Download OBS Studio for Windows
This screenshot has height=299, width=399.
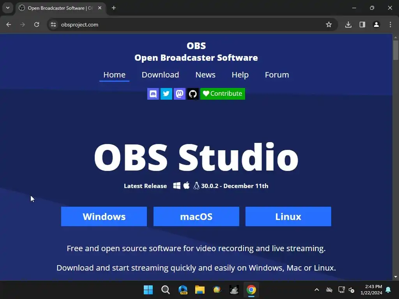(104, 216)
